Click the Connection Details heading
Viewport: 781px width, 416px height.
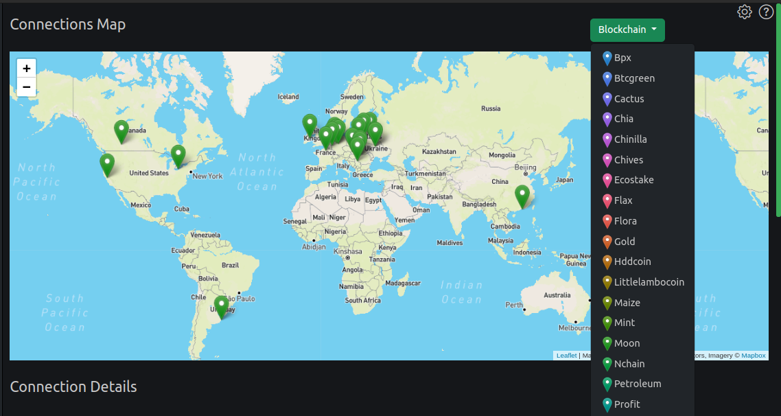click(73, 386)
